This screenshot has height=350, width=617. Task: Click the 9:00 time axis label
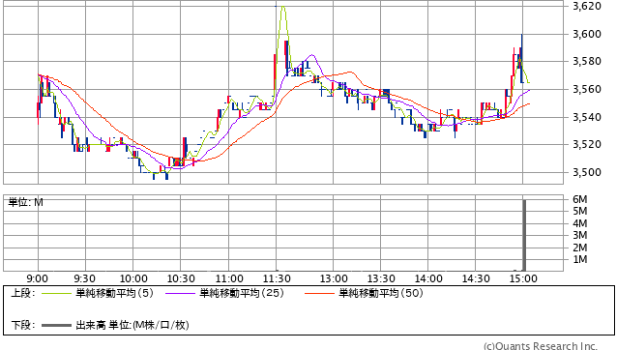37,278
